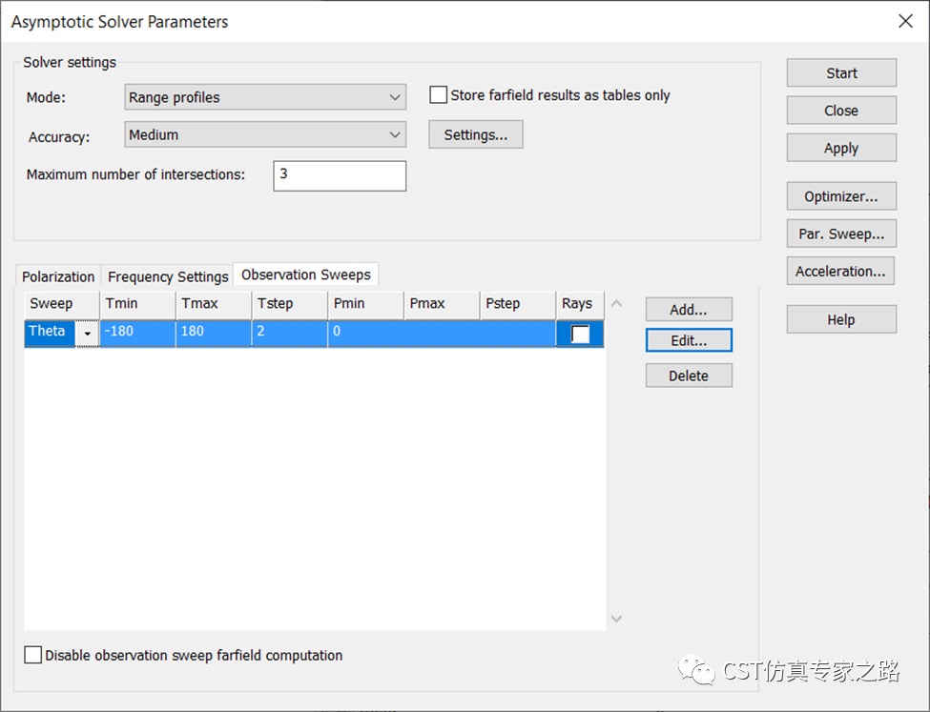Open the Help button
This screenshot has width=930, height=712.
point(841,319)
